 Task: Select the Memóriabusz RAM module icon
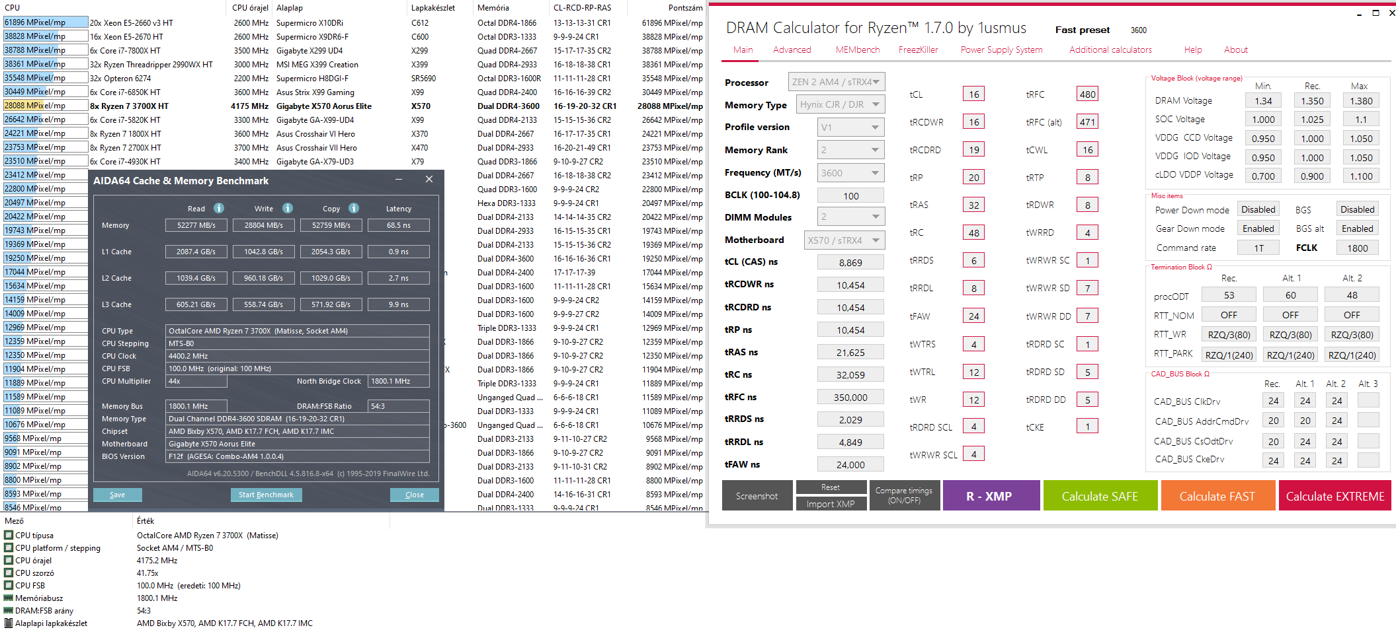click(9, 598)
